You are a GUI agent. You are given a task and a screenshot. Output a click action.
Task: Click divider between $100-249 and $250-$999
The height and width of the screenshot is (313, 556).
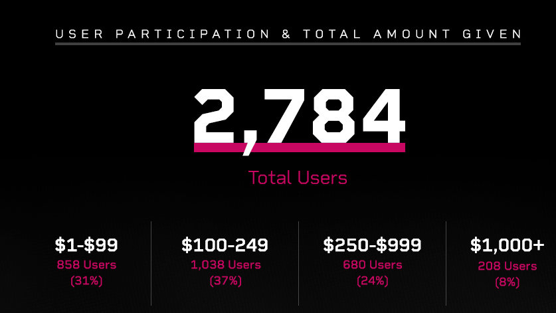[299, 262]
